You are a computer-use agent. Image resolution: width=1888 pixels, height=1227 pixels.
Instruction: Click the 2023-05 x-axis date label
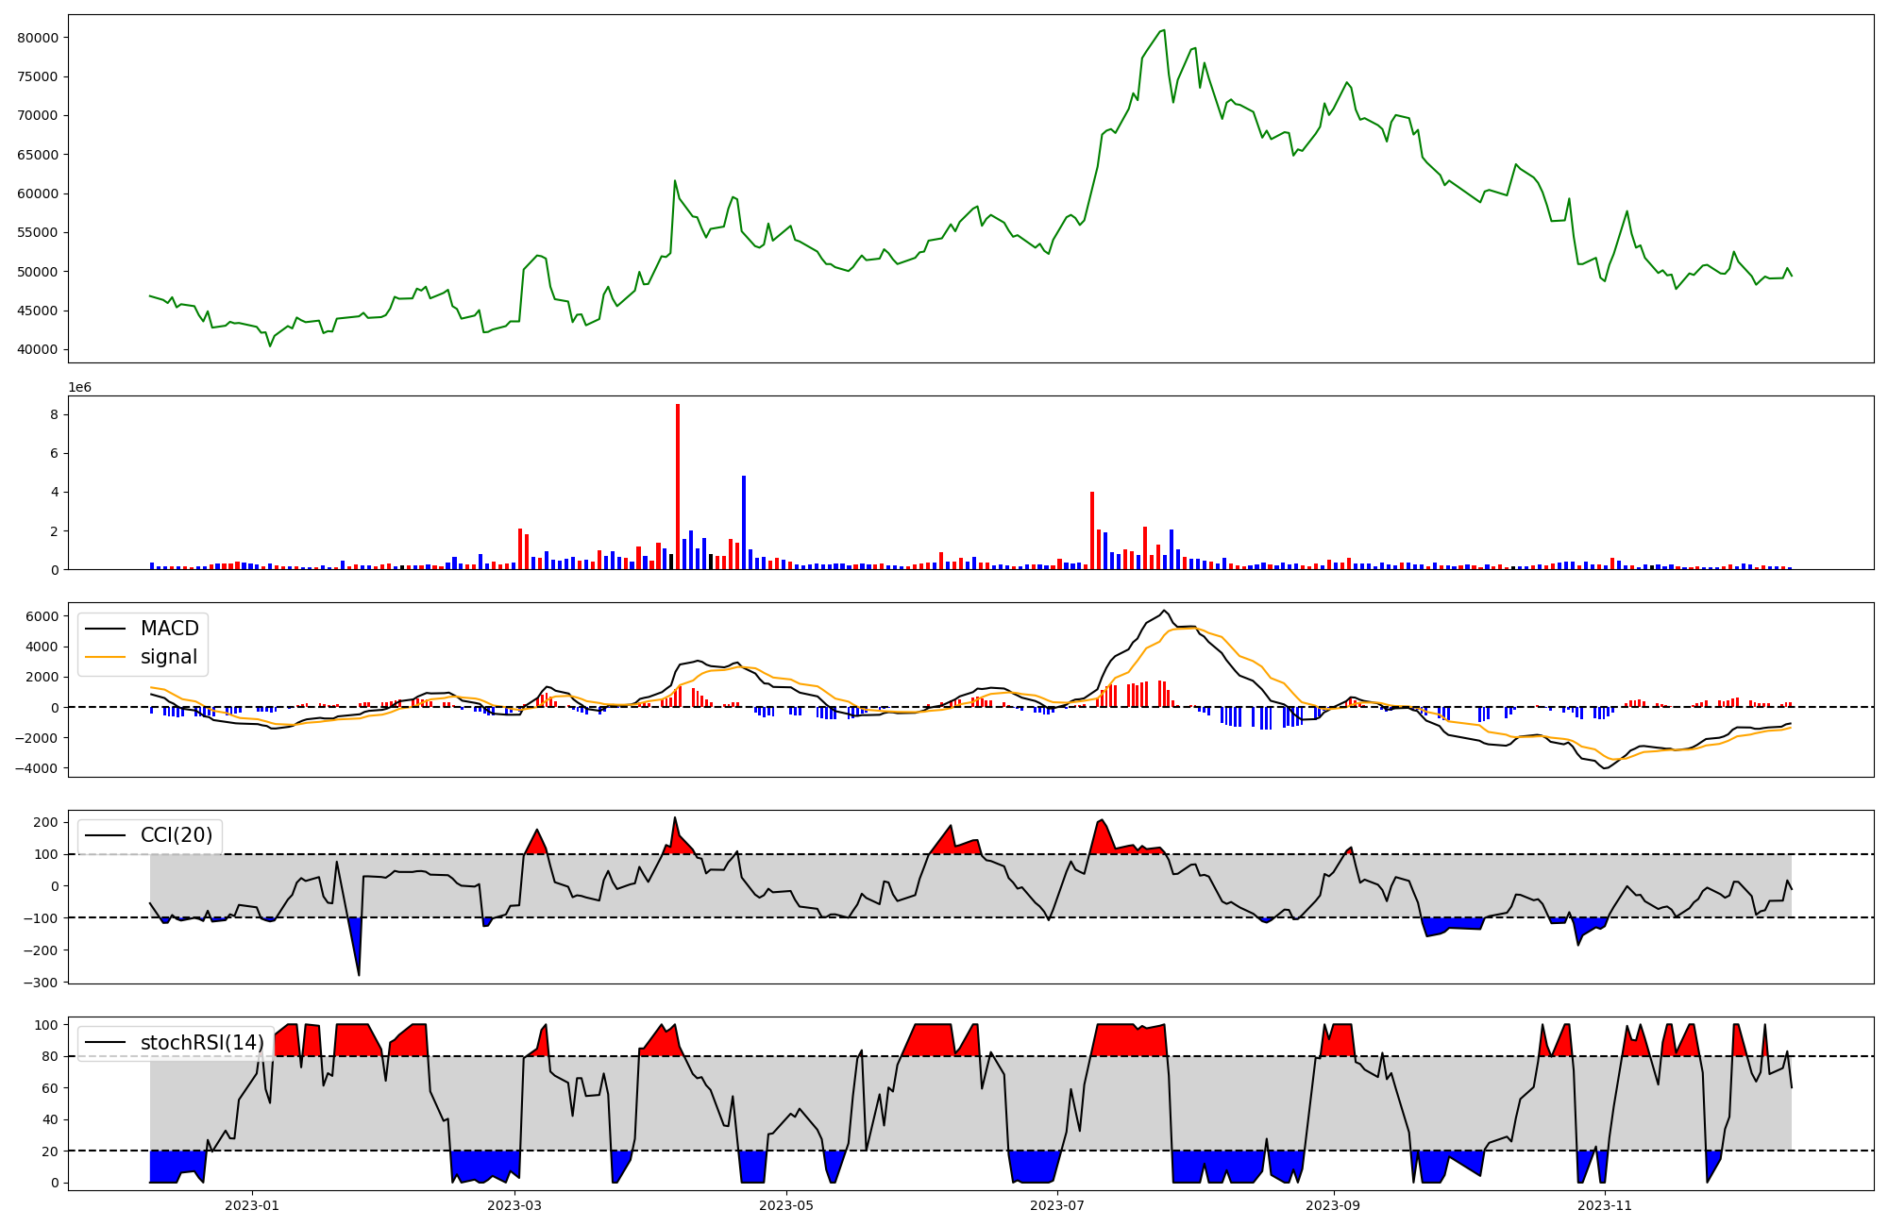[786, 1205]
